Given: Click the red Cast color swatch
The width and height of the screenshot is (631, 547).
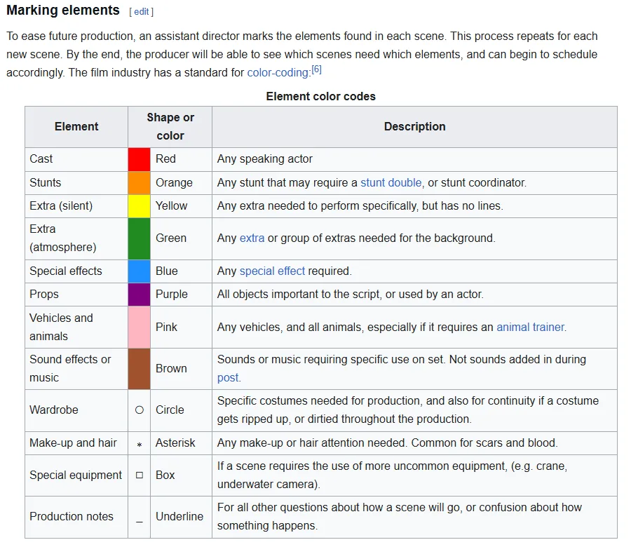Looking at the screenshot, I should pyautogui.click(x=140, y=159).
